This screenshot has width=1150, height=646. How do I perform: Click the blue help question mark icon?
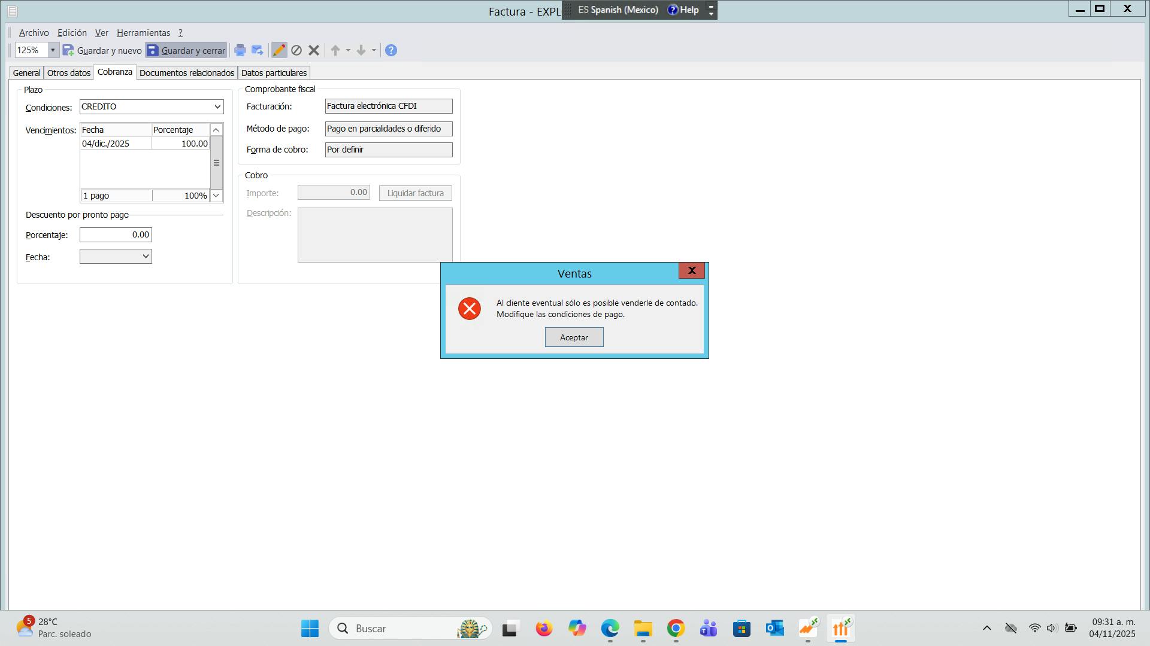point(391,50)
